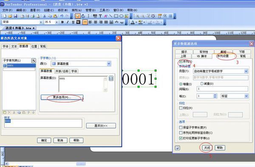Viewport: 255px width, 167px height.
Task: Click the wand icon beside substring list
Action: (x=34, y=61)
